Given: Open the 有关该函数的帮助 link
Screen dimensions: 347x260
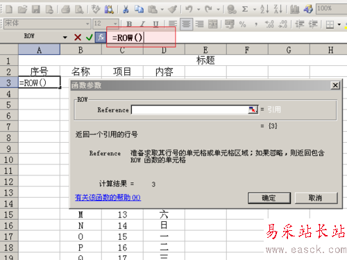Looking at the screenshot, I should [x=108, y=198].
